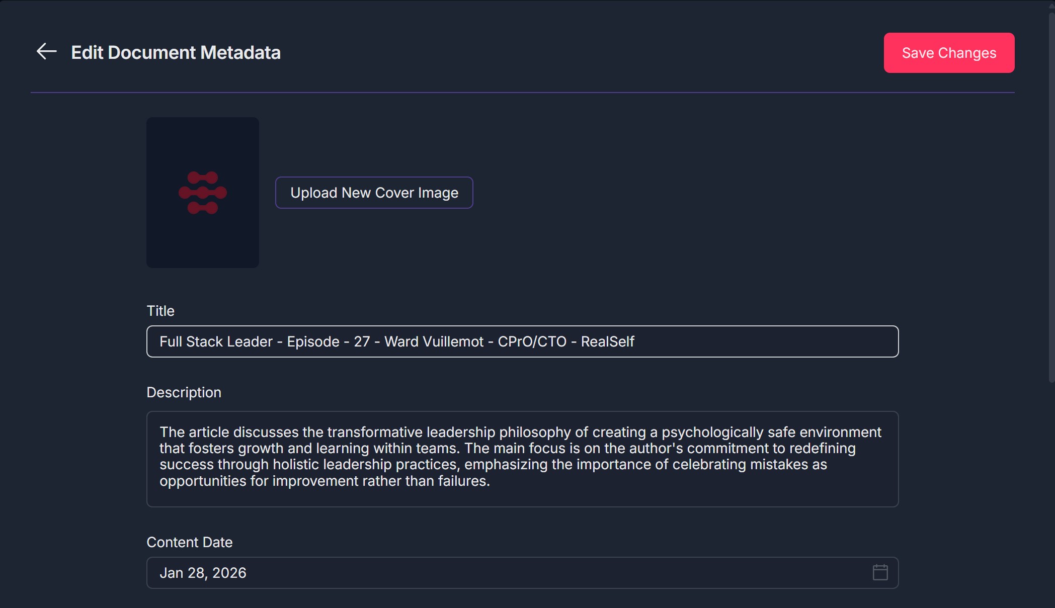Click the Title field label
Screen dimensions: 1055x608
[x=160, y=311]
